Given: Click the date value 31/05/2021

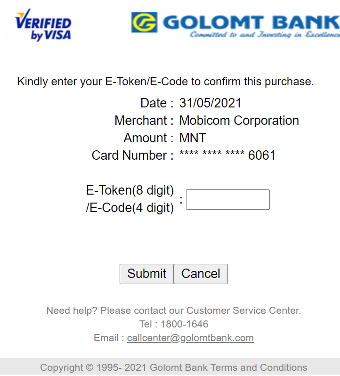Looking at the screenshot, I should click(210, 103).
